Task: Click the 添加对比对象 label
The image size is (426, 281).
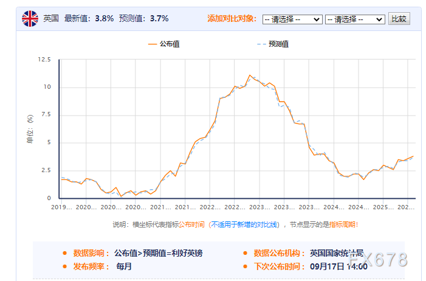Action: coord(232,19)
